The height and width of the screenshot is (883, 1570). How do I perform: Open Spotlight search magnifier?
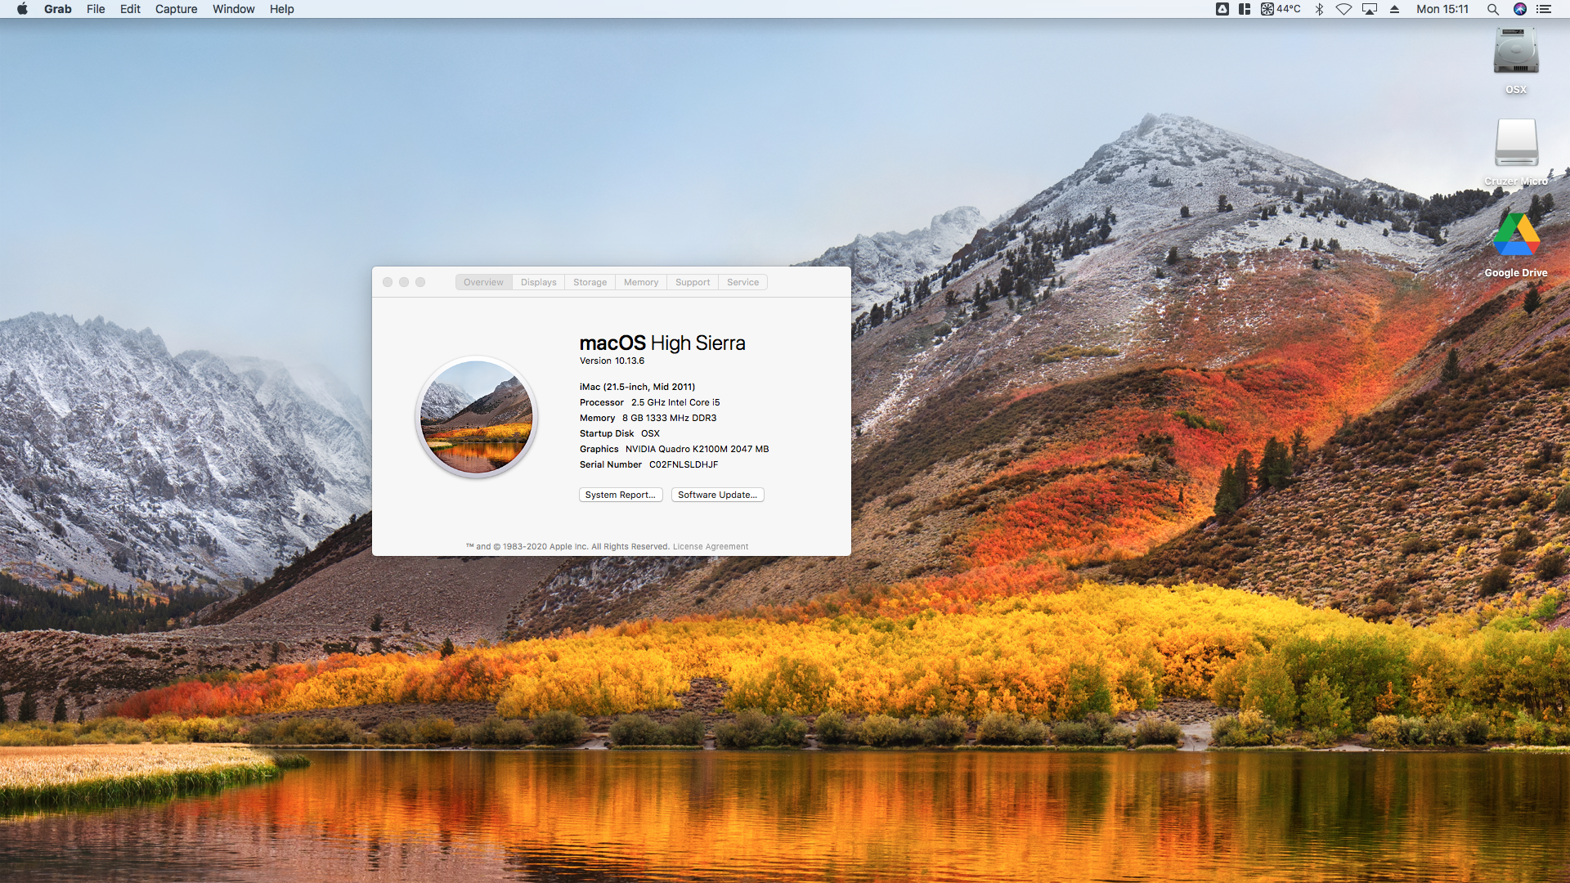click(x=1492, y=9)
